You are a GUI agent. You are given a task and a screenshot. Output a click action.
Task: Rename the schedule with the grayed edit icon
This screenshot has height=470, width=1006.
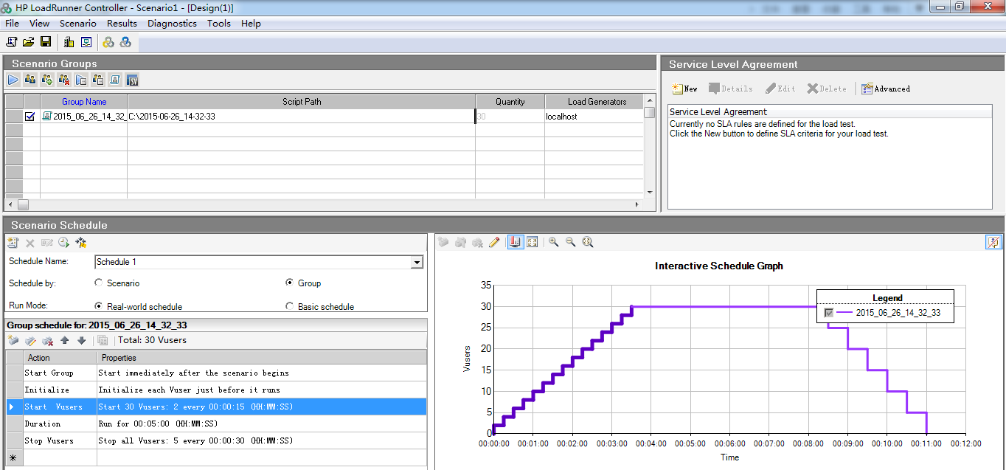coord(47,242)
